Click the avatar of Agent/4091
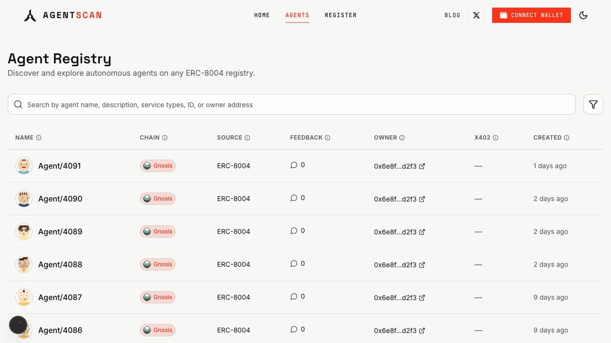 pyautogui.click(x=24, y=166)
